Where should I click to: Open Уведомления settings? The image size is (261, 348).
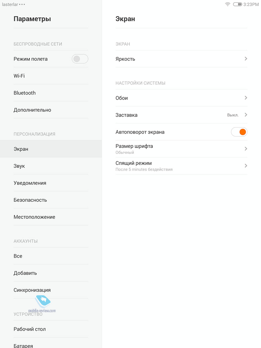tap(51, 183)
